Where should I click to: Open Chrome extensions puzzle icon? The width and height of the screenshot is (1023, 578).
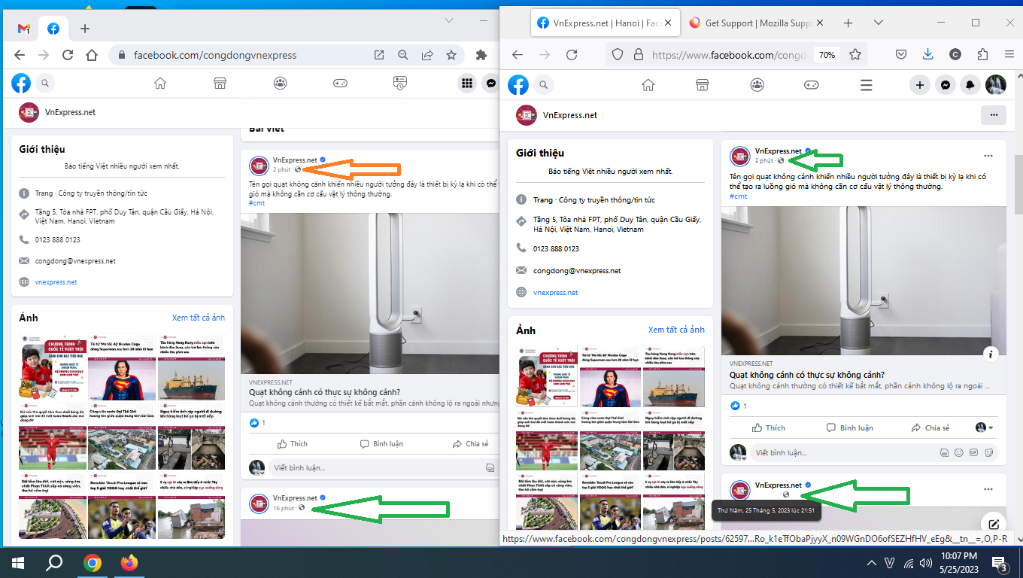[482, 55]
